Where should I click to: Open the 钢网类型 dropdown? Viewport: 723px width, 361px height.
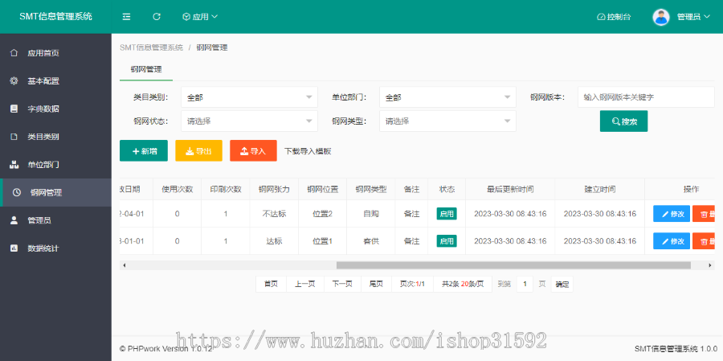point(447,121)
